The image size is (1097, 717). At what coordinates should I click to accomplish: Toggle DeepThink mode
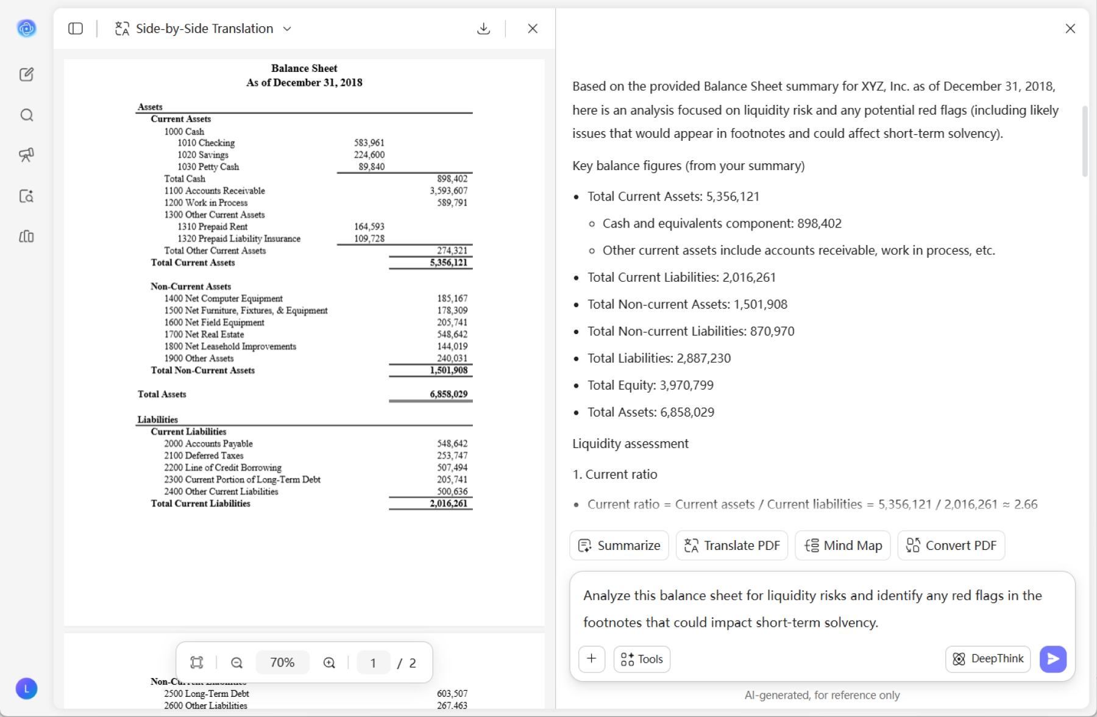tap(988, 659)
